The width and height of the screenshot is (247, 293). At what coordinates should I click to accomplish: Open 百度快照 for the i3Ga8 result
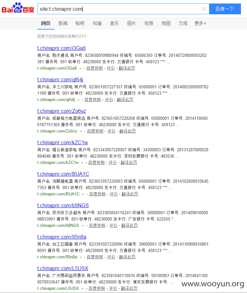(95, 68)
